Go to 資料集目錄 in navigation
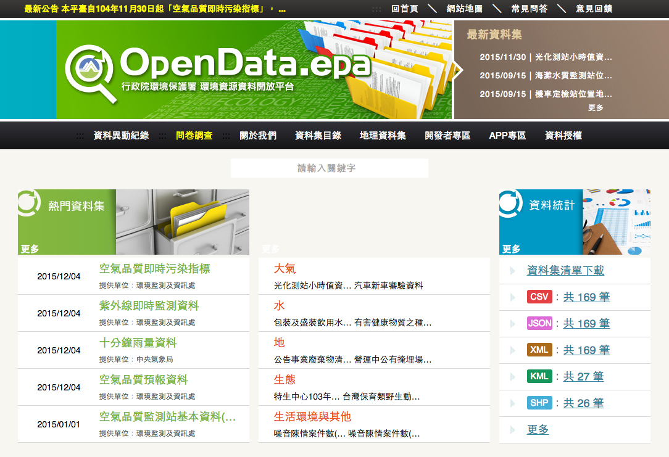This screenshot has height=457, width=669. point(318,136)
